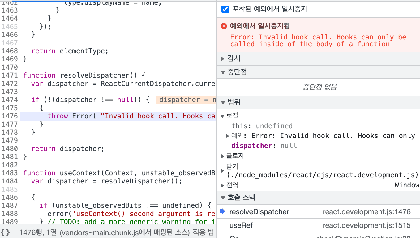The height and width of the screenshot is (238, 420).
Task: Click '1476행, 1열' status text
Action: [39, 232]
